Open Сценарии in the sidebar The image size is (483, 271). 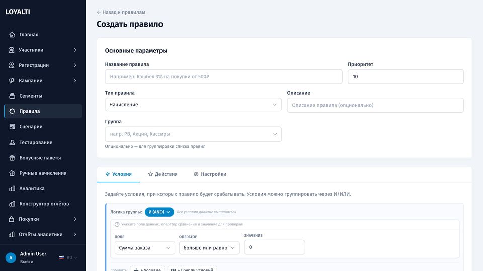pos(43,126)
